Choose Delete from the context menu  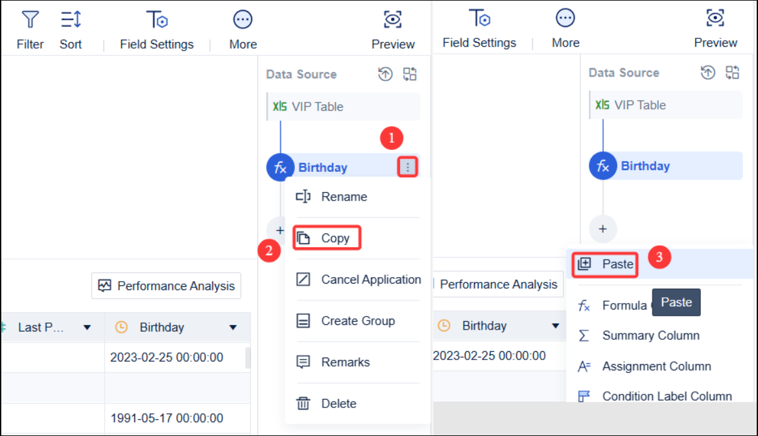(357, 404)
